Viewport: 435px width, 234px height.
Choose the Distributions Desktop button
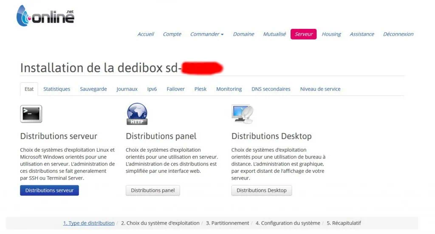(261, 190)
